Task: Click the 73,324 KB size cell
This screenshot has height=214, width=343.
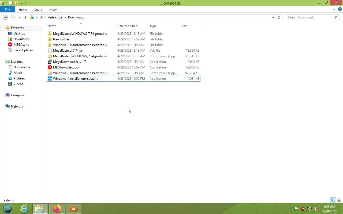Action: (x=192, y=51)
